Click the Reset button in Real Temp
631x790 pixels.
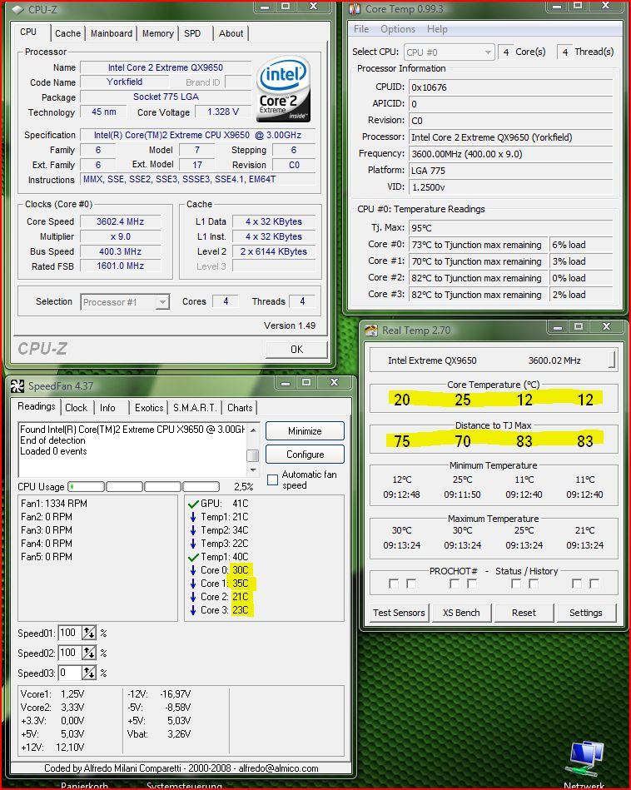(x=524, y=613)
